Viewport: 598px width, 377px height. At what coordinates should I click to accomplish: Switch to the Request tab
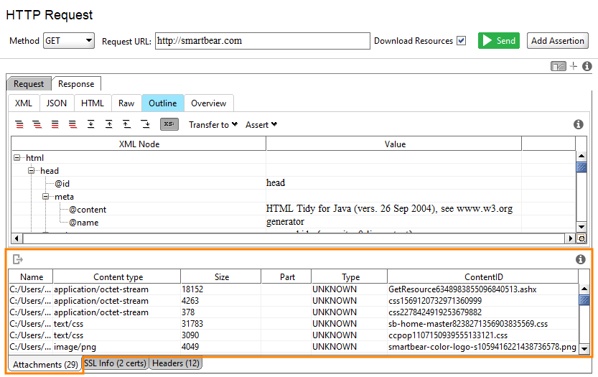tap(29, 84)
